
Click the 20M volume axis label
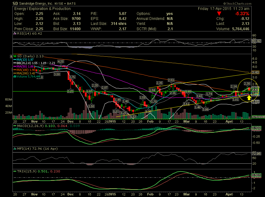click(x=8, y=112)
